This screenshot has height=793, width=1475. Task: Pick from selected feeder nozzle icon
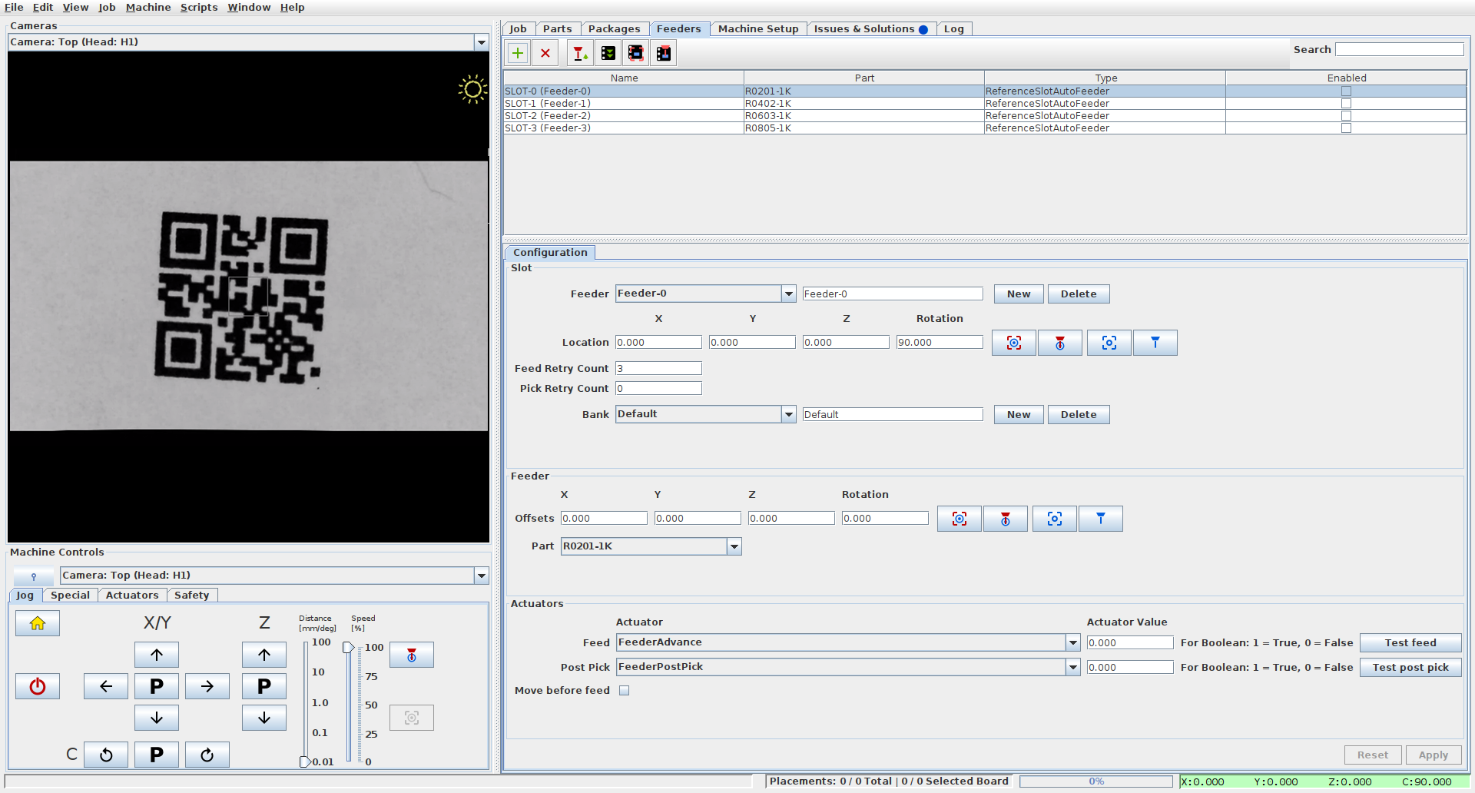580,53
